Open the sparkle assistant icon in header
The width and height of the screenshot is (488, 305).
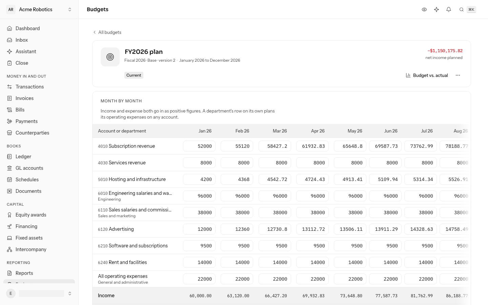(436, 9)
